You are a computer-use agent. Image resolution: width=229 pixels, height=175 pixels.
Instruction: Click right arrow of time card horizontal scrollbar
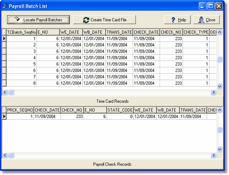213,92
